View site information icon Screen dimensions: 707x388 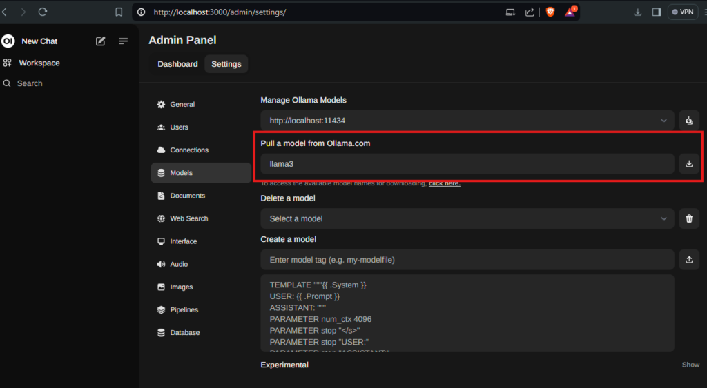[141, 12]
